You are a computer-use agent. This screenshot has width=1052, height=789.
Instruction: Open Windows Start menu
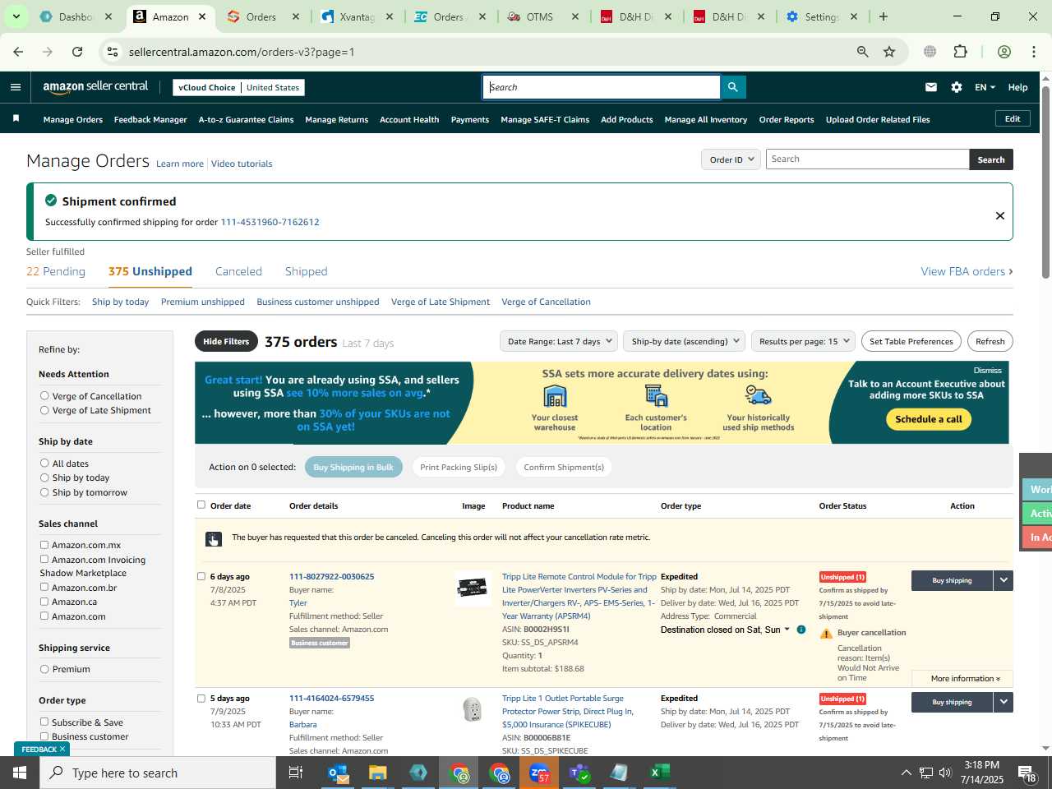coord(20,773)
